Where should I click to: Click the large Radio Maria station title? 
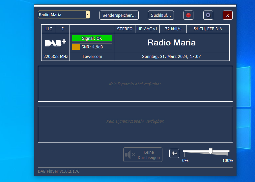click(x=172, y=42)
